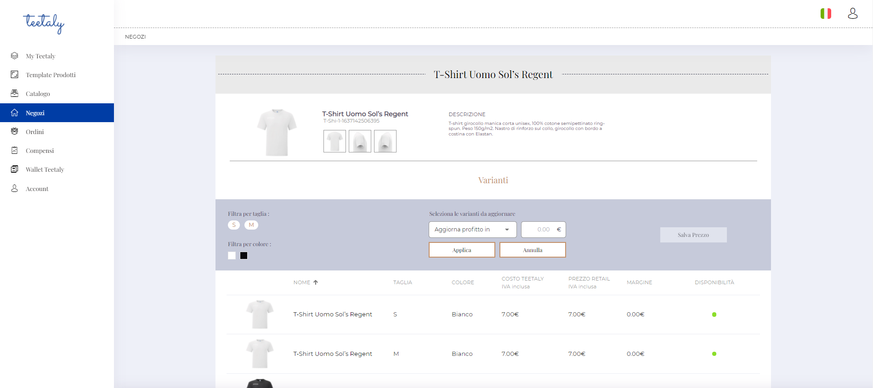Click the COLORE column header

463,282
